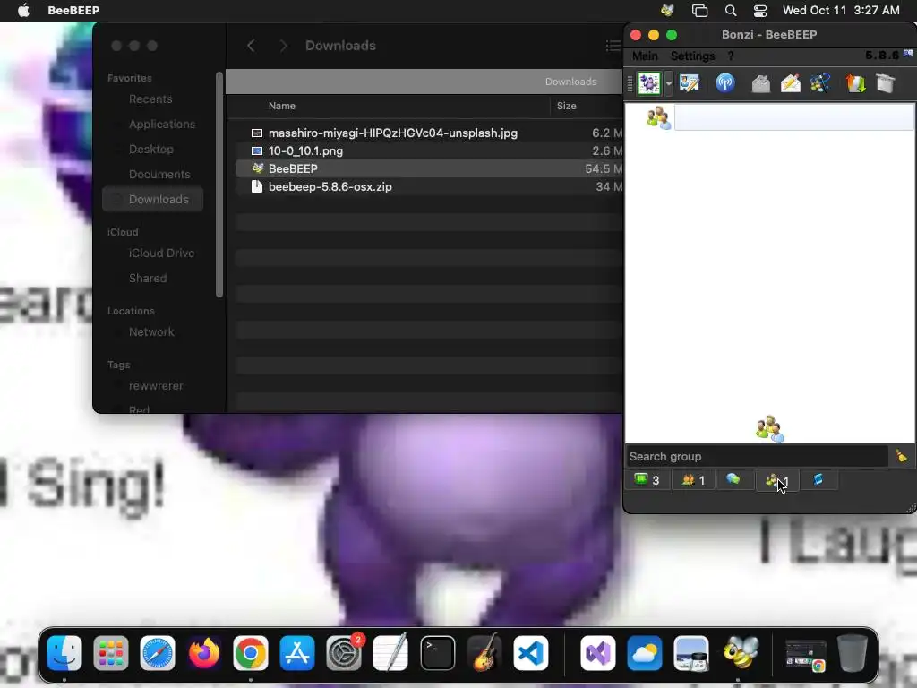Viewport: 917px width, 688px height.
Task: Open Spotlight search in menu bar
Action: [731, 11]
